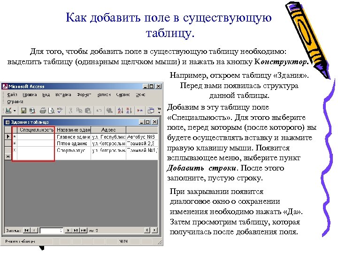Screen dimensions: 338x253
Task: Go to first record navigation button
Action: (26, 231)
